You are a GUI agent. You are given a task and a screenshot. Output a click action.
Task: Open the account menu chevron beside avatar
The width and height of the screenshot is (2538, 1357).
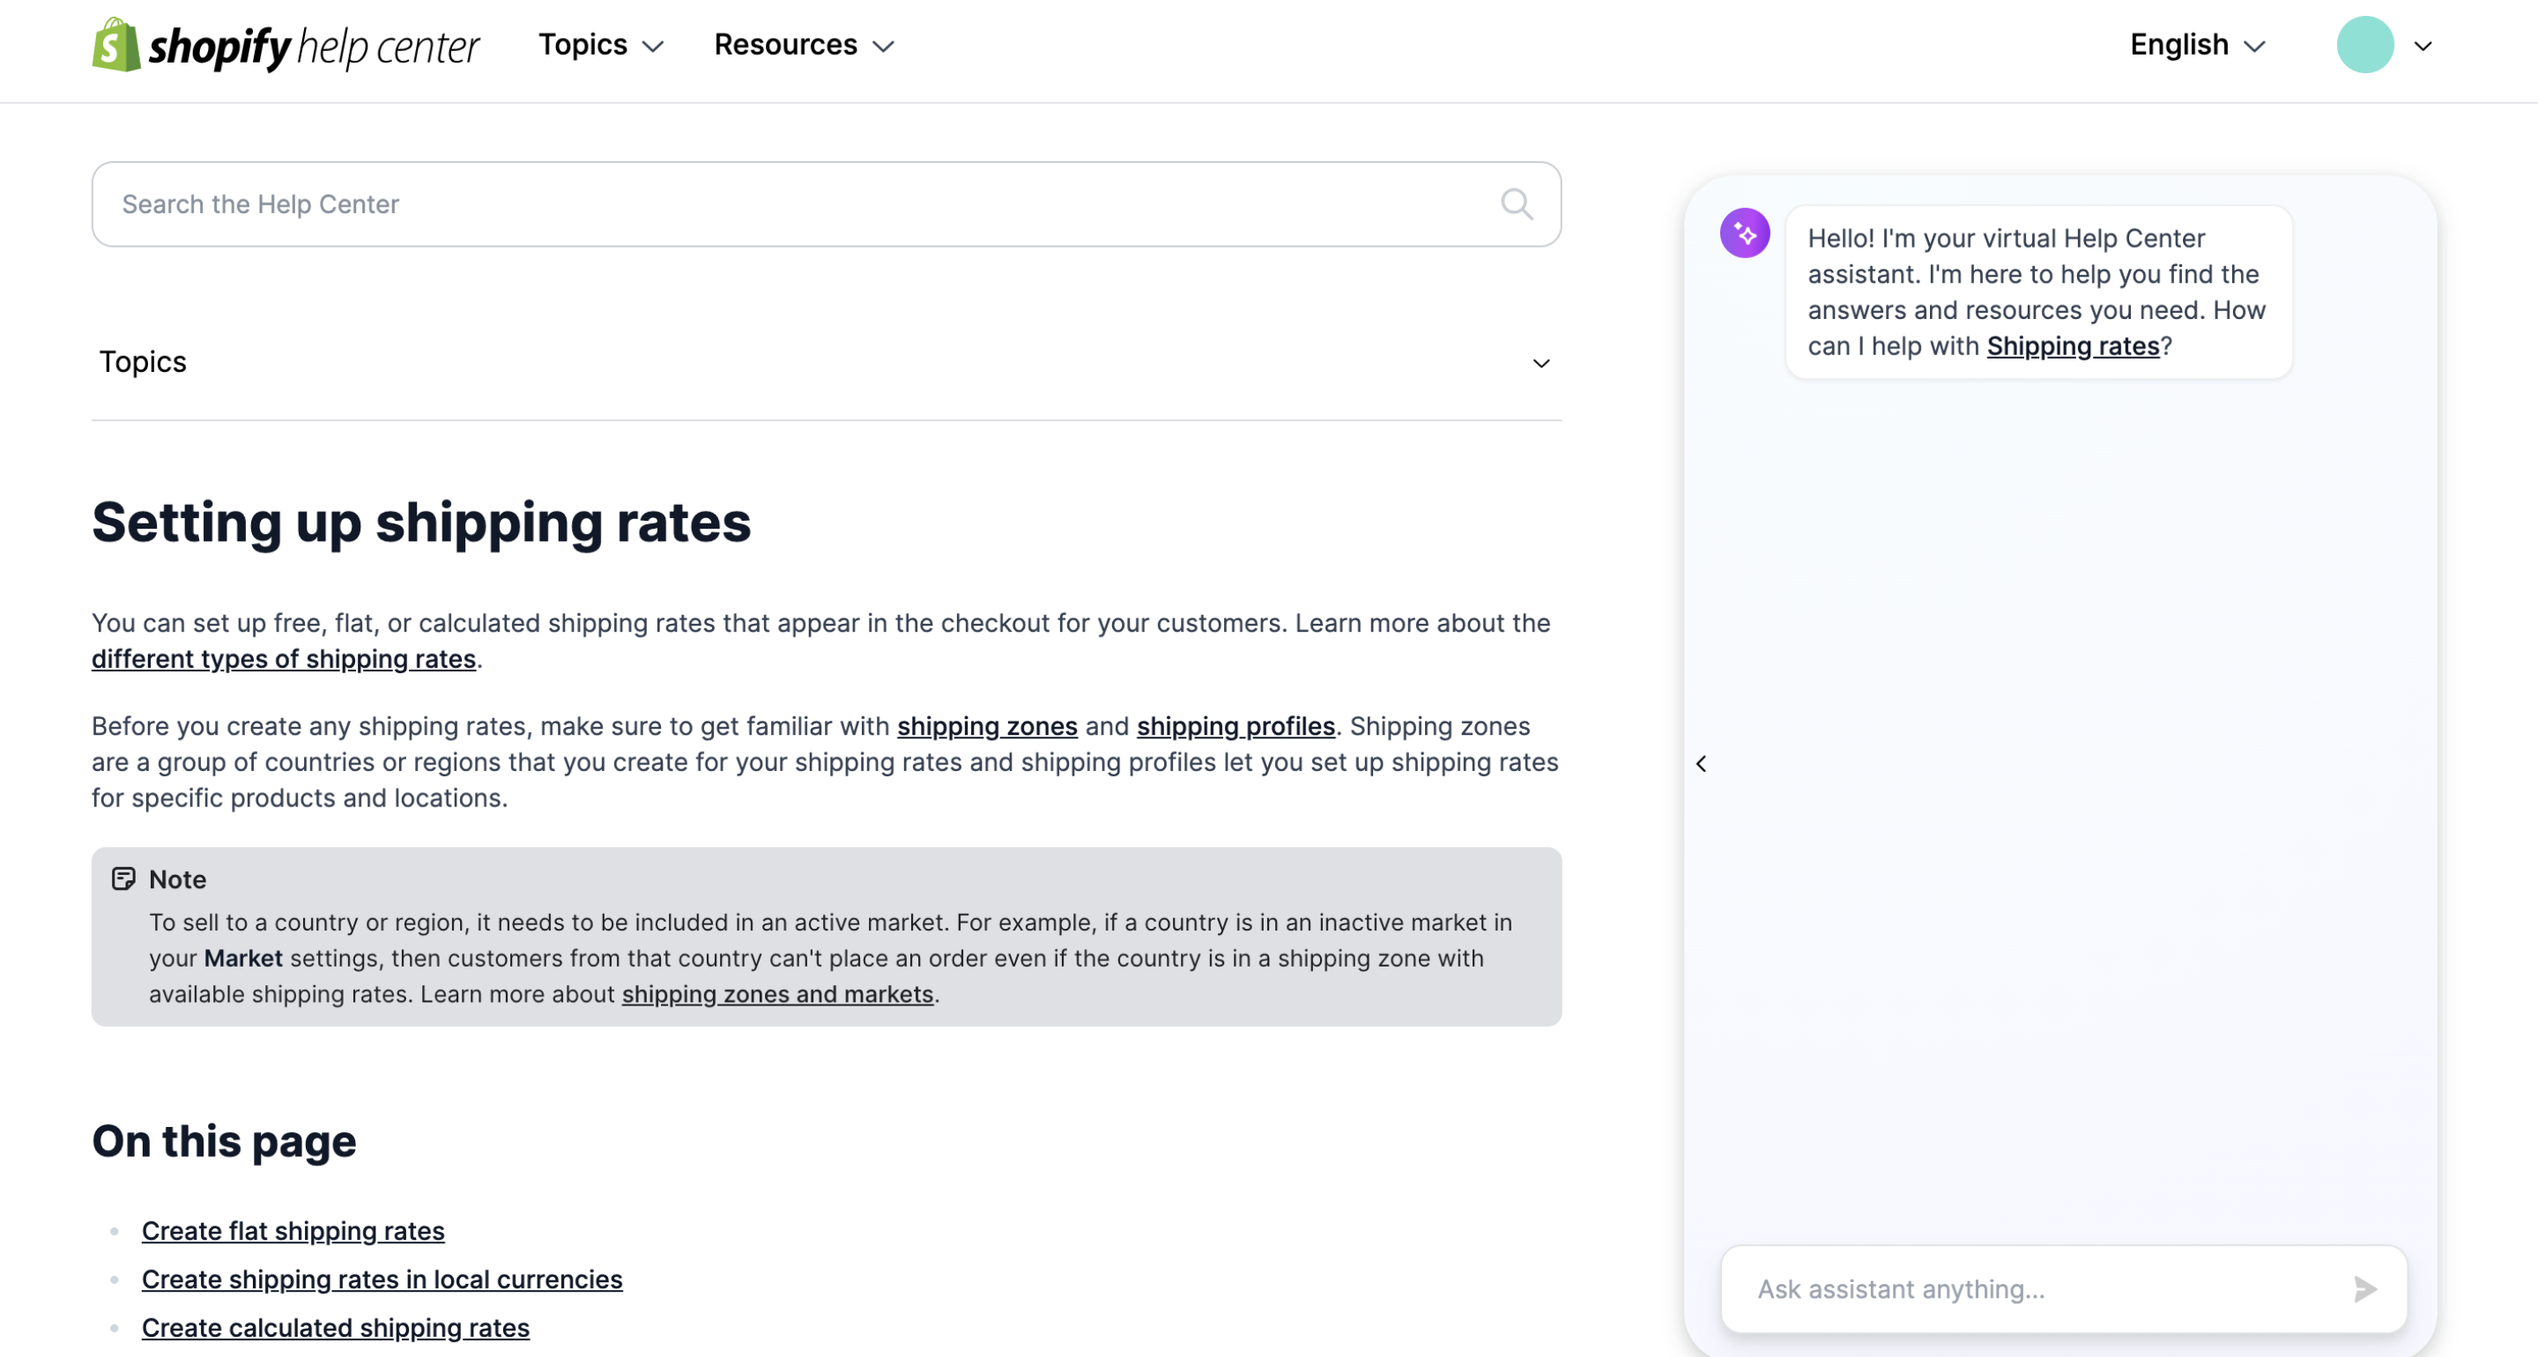click(2423, 47)
